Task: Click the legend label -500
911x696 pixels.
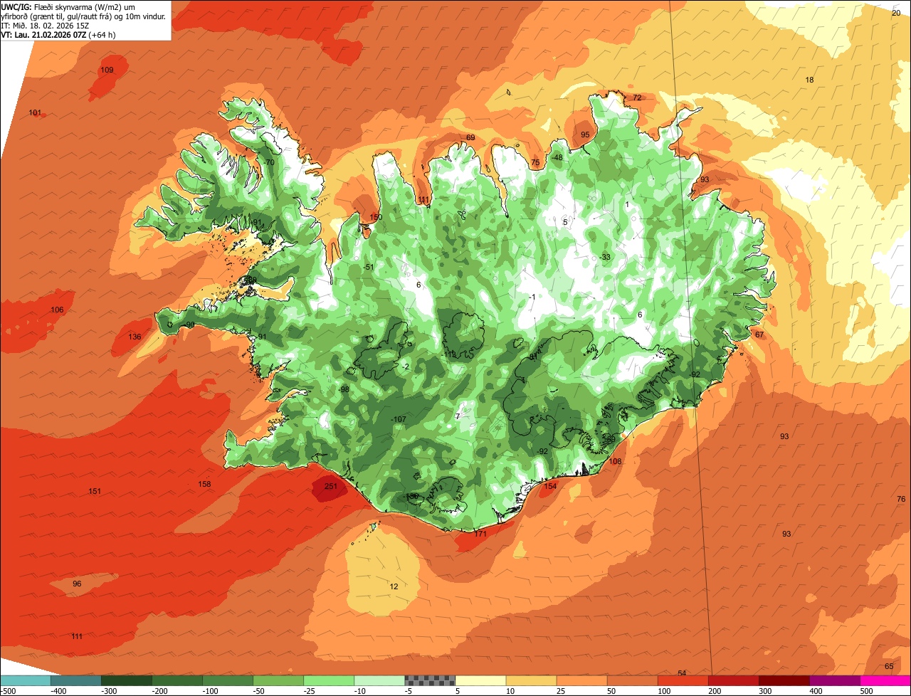Action: (x=9, y=691)
